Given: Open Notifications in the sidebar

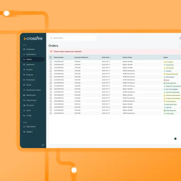Looking at the screenshot, I should tap(31, 54).
